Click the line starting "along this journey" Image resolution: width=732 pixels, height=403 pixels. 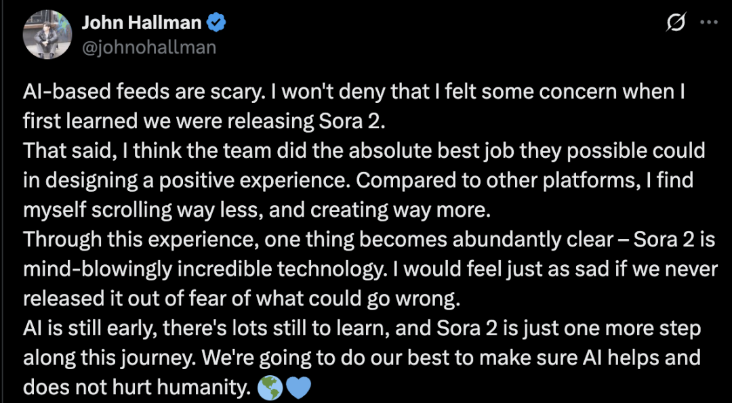[x=361, y=358]
